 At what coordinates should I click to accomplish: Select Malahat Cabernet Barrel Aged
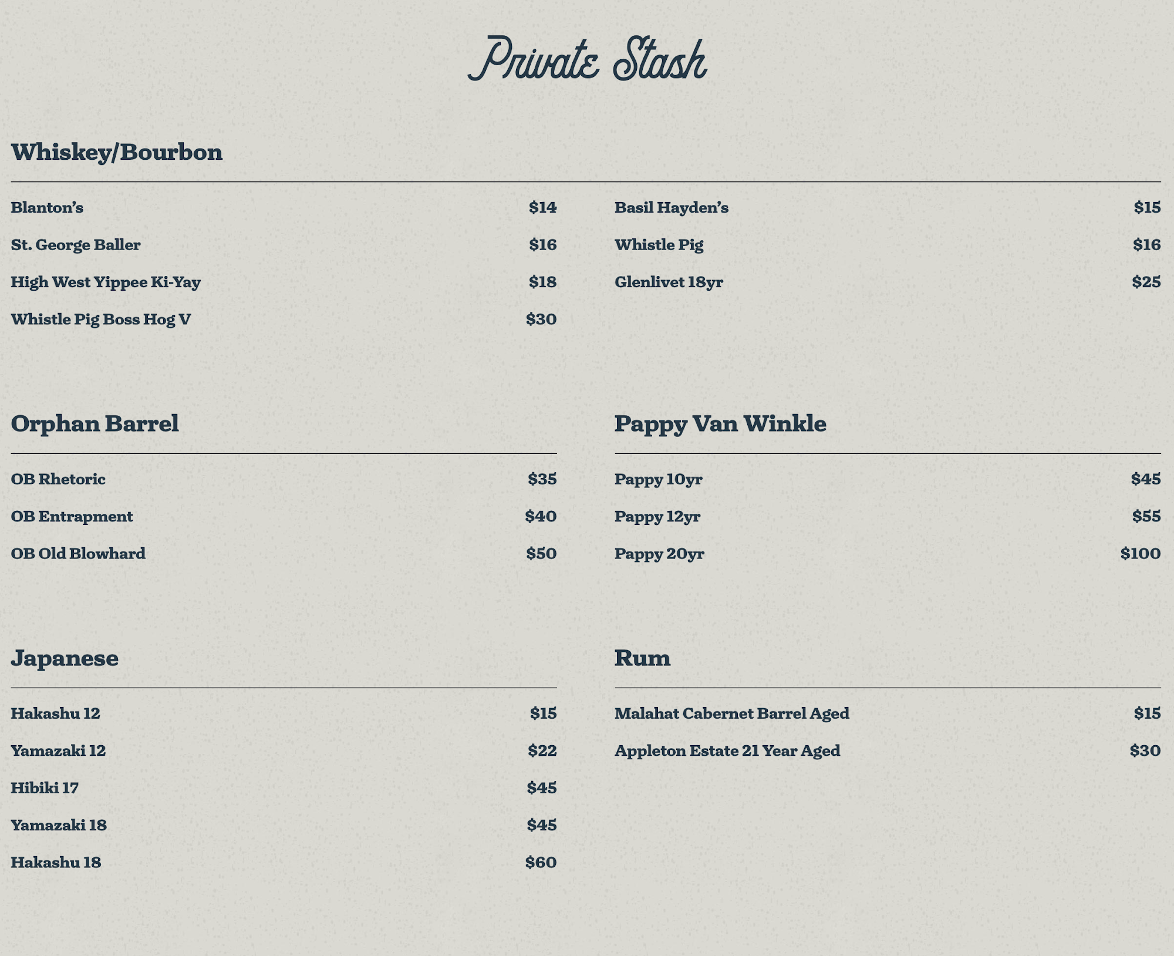pyautogui.click(x=732, y=713)
